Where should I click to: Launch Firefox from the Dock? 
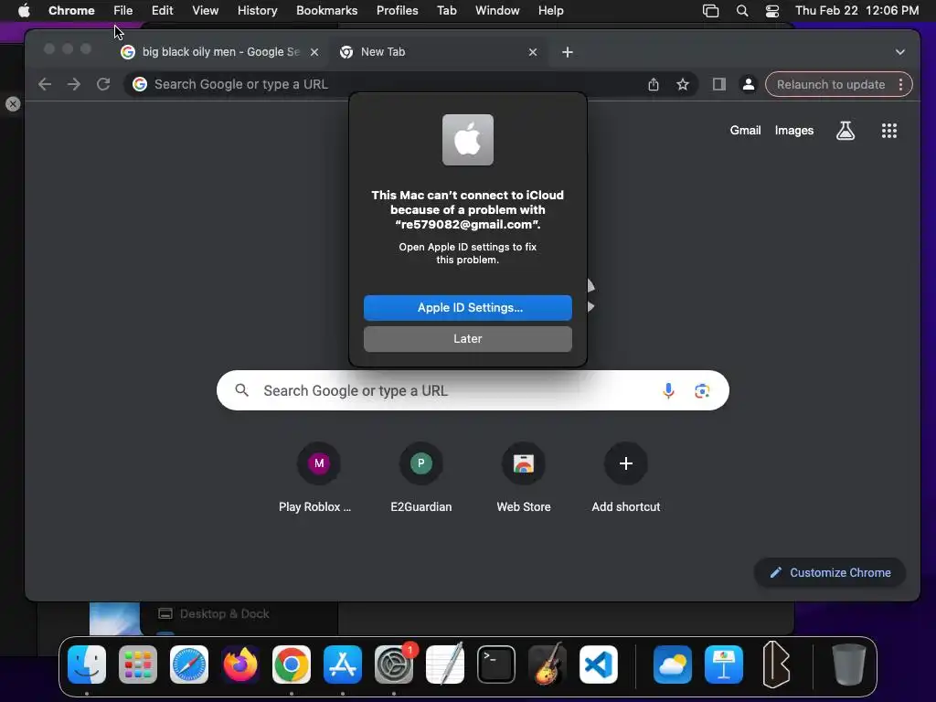click(x=240, y=665)
